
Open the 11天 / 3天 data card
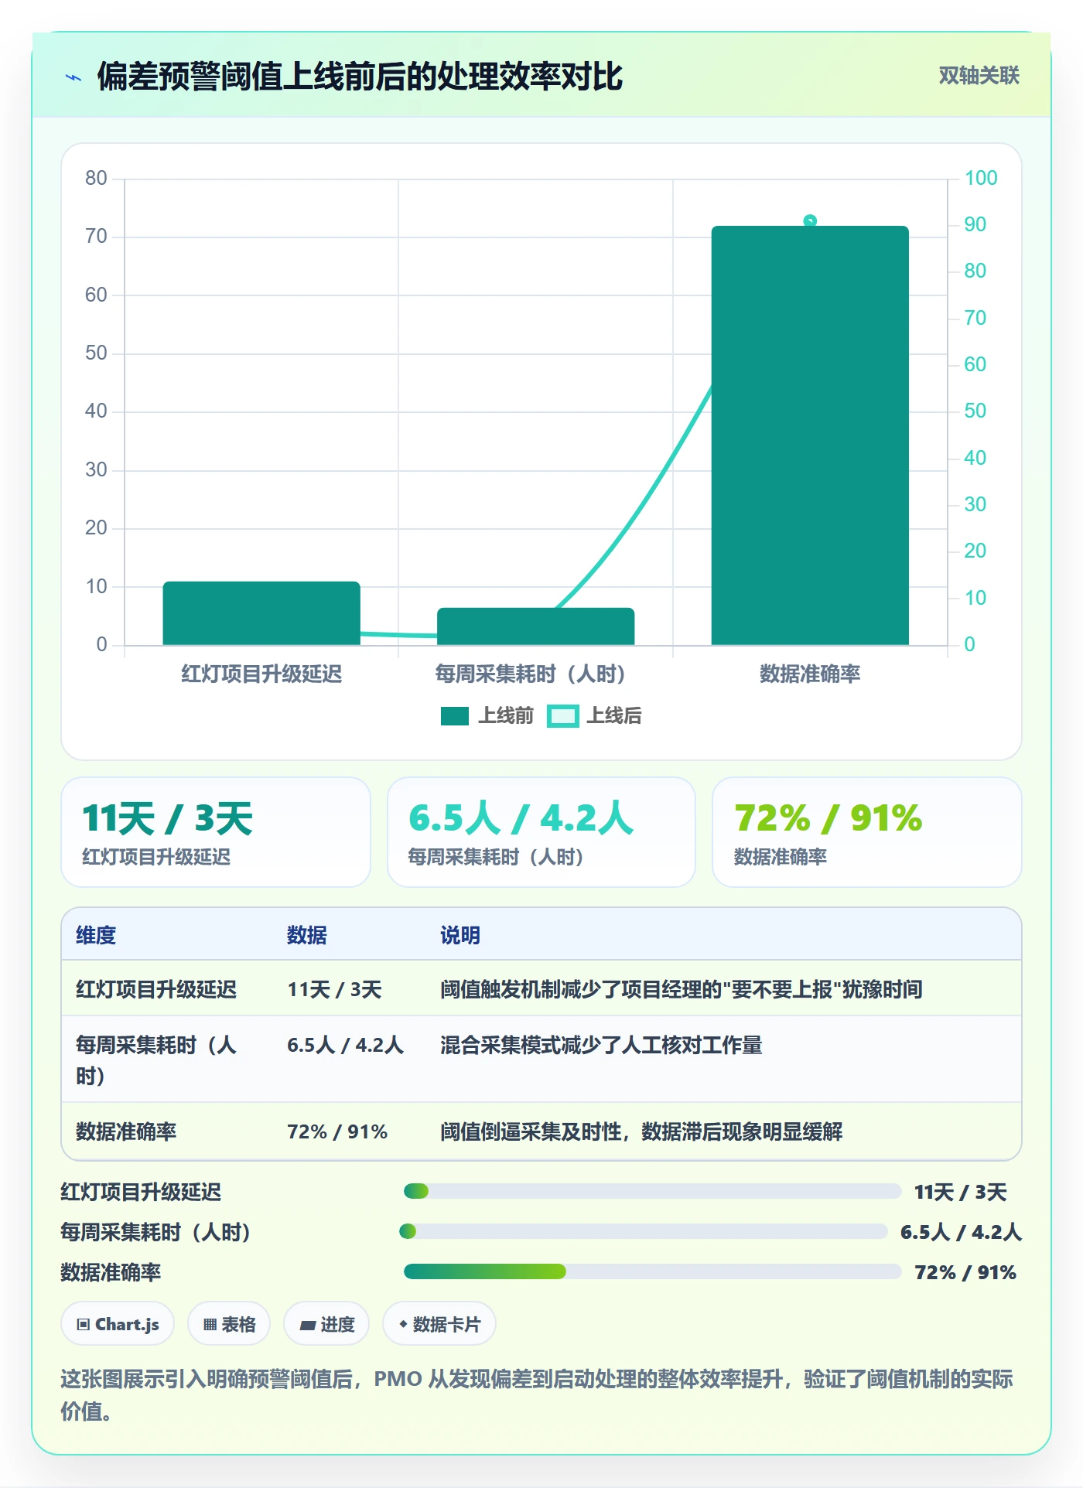216,832
